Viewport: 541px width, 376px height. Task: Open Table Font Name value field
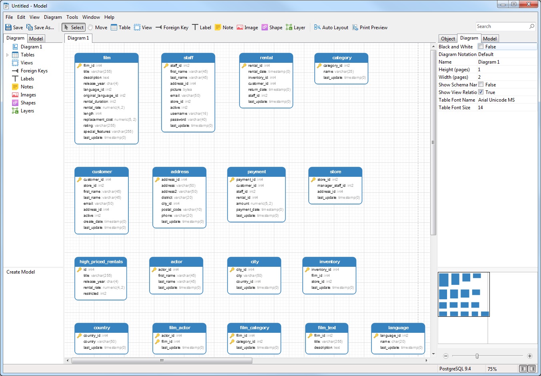(x=507, y=100)
